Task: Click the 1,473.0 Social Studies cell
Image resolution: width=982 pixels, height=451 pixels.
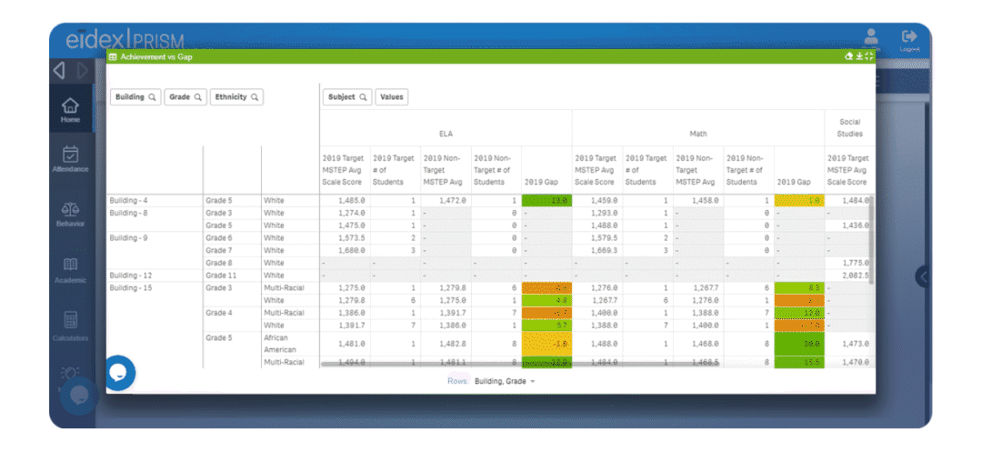Action: click(850, 344)
